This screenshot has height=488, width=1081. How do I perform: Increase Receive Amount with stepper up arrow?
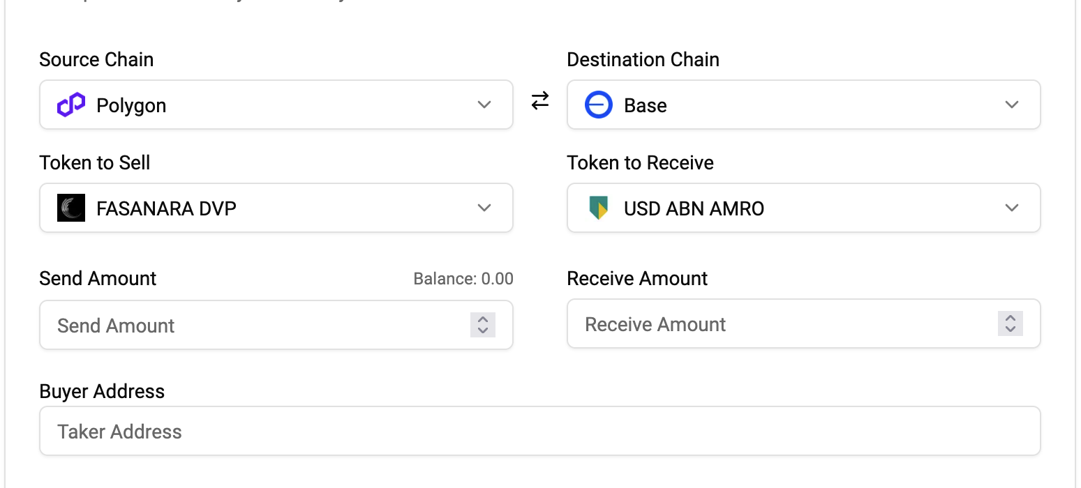1011,318
